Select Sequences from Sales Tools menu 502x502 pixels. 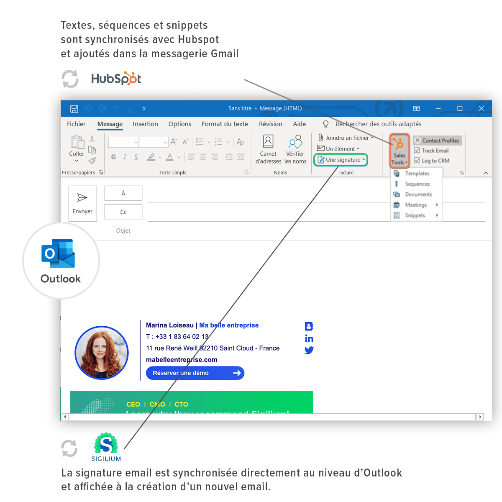pyautogui.click(x=416, y=184)
